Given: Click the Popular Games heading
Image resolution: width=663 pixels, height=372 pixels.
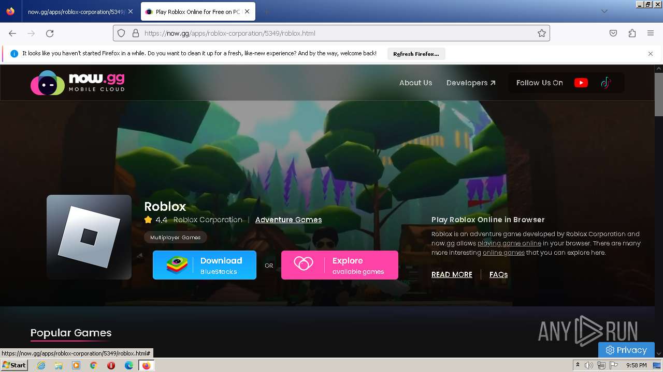Looking at the screenshot, I should tap(71, 333).
